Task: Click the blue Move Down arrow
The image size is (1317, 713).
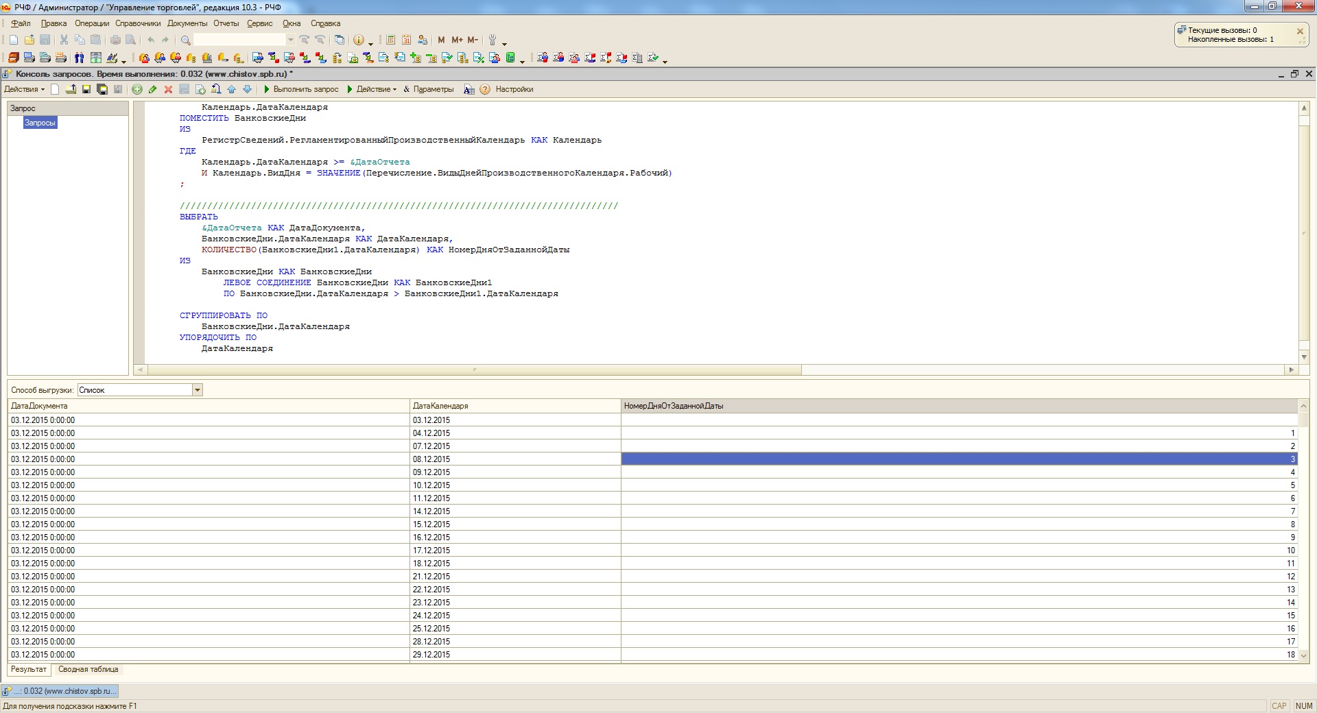Action: pos(247,89)
